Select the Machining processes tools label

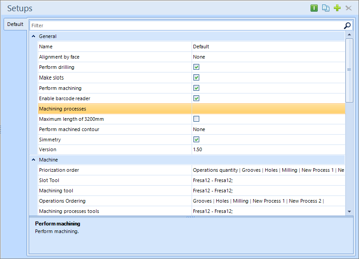(69, 211)
